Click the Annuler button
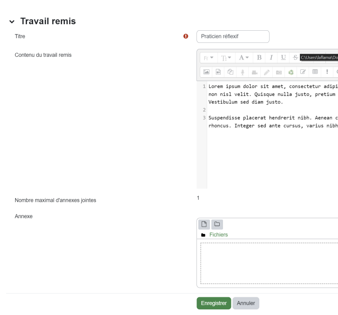The height and width of the screenshot is (315, 338). click(x=246, y=303)
